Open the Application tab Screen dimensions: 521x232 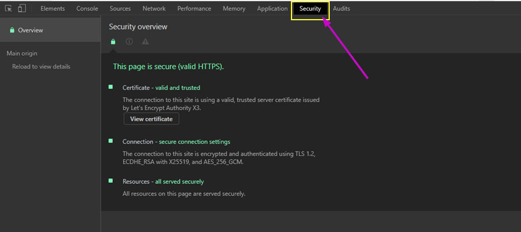[272, 9]
